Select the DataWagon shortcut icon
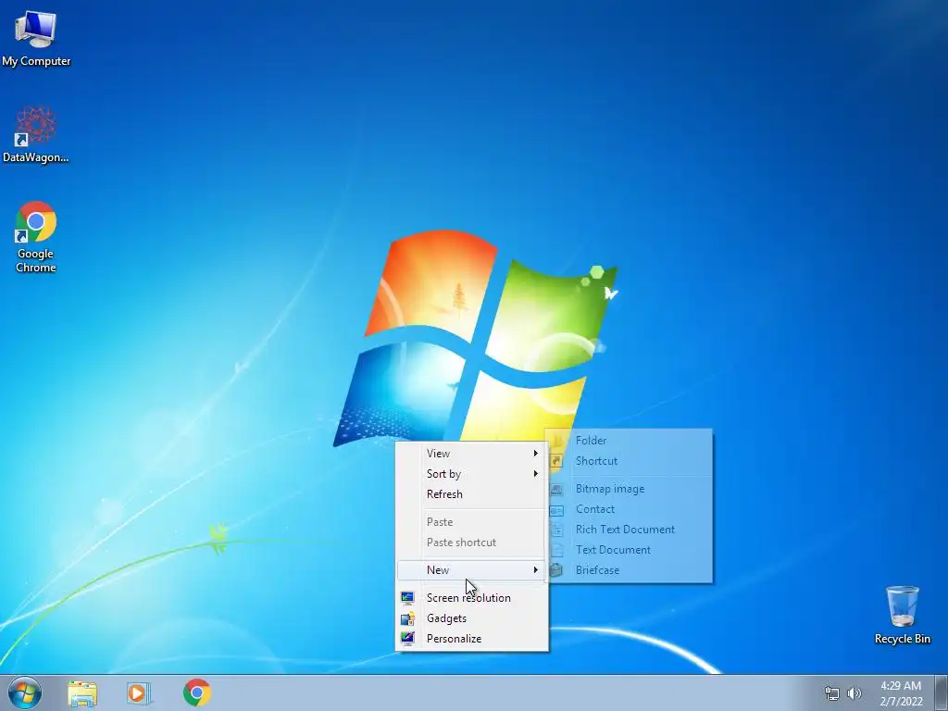 tap(36, 134)
